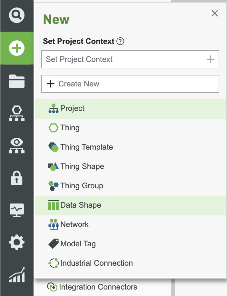Click the Modeling hierarchy icon
This screenshot has height=296, width=227.
pos(16,113)
